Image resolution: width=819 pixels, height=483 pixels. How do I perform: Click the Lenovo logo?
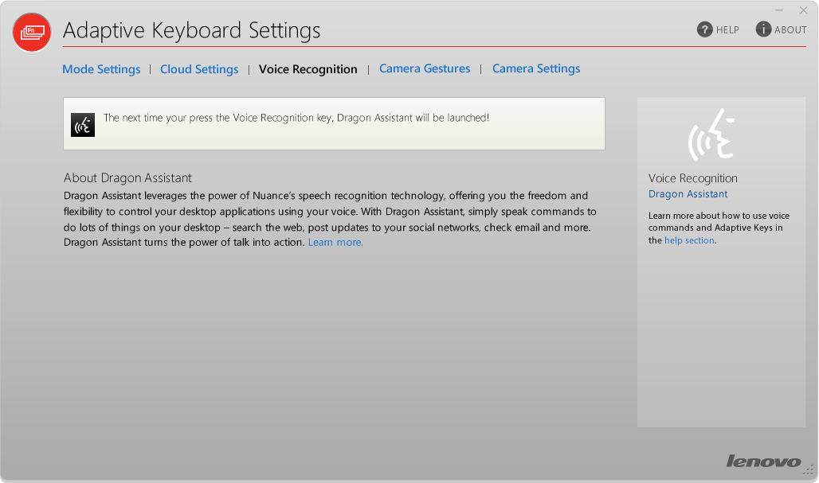(762, 462)
